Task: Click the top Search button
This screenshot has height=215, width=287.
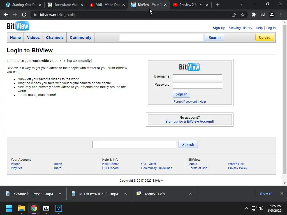Action: click(214, 38)
